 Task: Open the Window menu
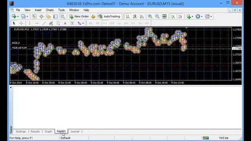[x=74, y=10]
